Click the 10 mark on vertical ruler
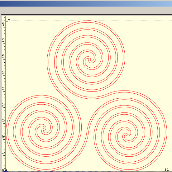Image resolution: width=172 pixels, height=172 pixels. pos(4,137)
